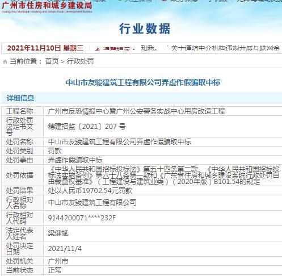Viewport: 282px width, 276px height.
Task: Select company name in 行政相对人名称 row
Action: [x=92, y=203]
